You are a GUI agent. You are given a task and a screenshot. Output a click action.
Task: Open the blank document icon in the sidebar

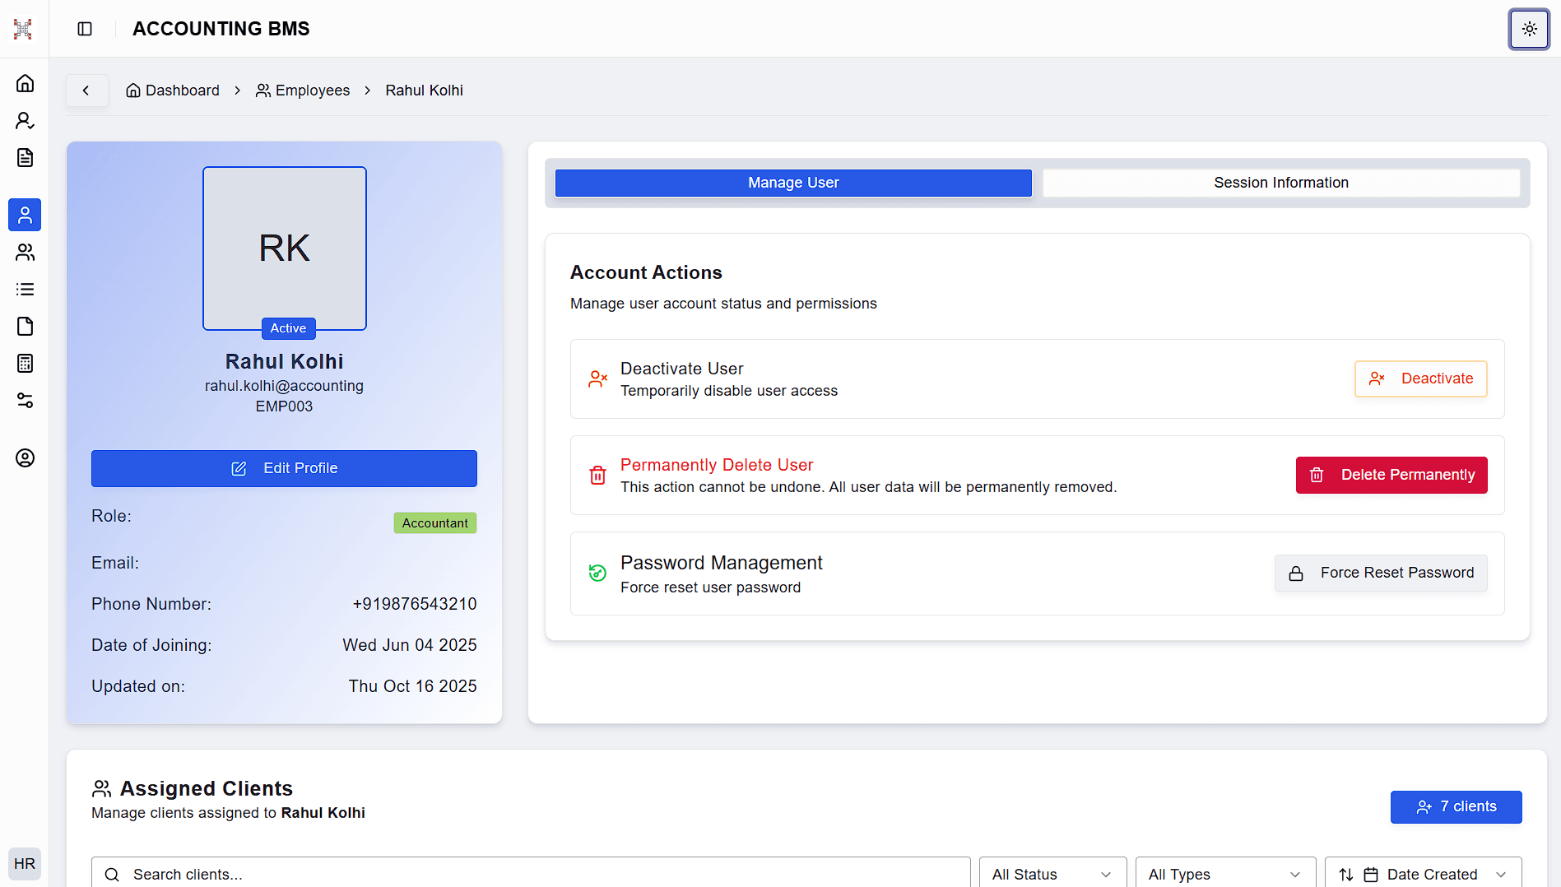pos(25,326)
